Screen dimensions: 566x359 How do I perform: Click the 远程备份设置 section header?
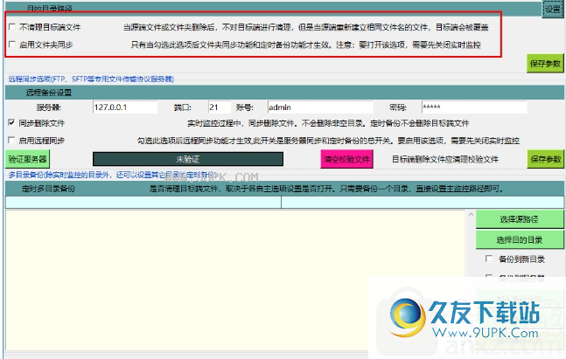click(284, 93)
